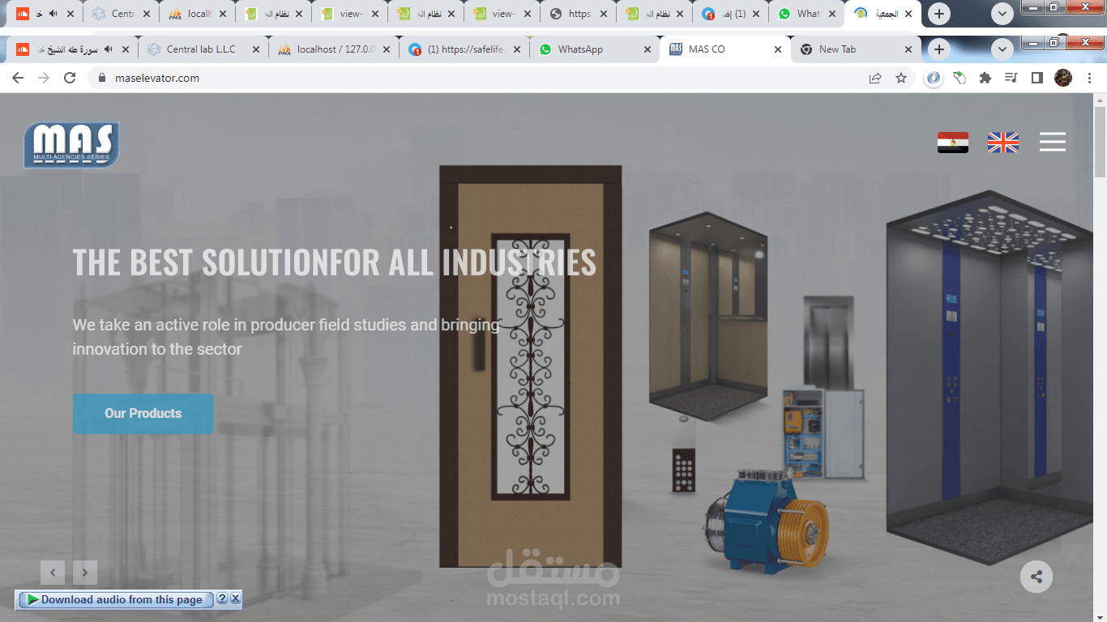Image resolution: width=1107 pixels, height=622 pixels.
Task: Close the الجمعية tab in the back window
Action: click(x=908, y=14)
